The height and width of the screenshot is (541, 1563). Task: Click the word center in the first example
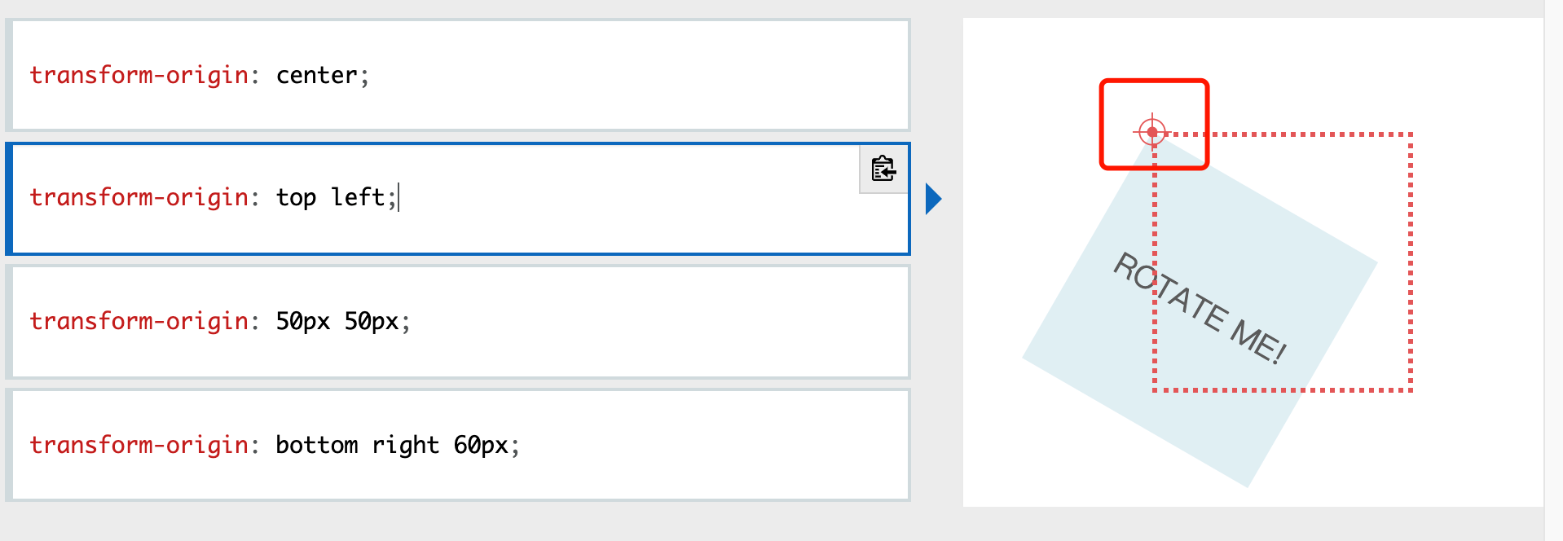(x=317, y=76)
